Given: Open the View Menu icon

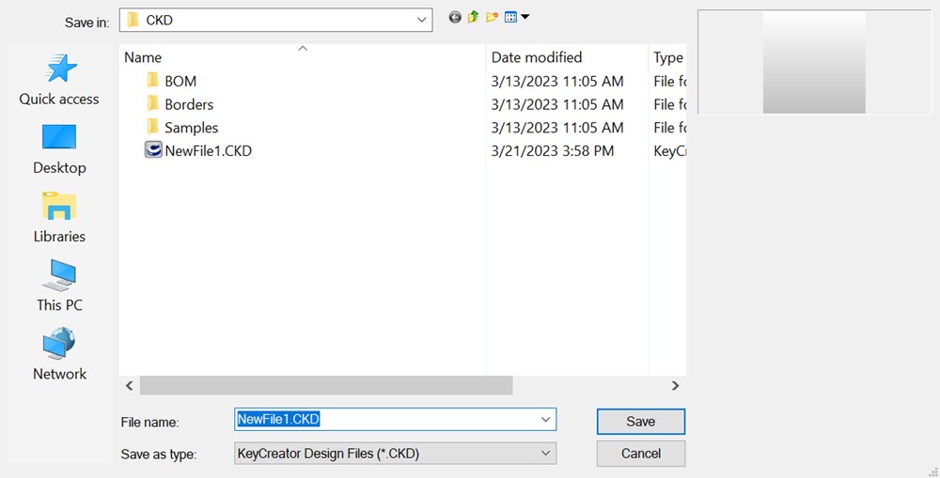Looking at the screenshot, I should [516, 17].
